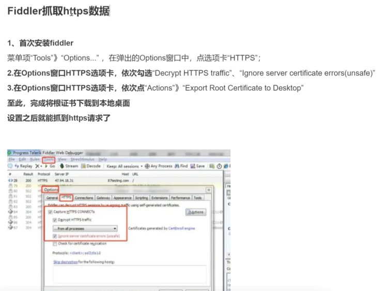The width and height of the screenshot is (388, 291).
Task: Open the View menu
Action: pyautogui.click(x=62, y=159)
